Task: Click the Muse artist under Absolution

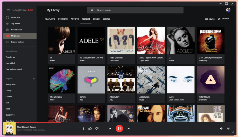Action: 141,100
